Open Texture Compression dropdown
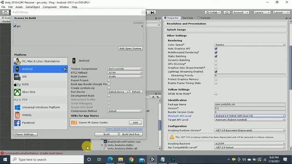 [x=125, y=69]
